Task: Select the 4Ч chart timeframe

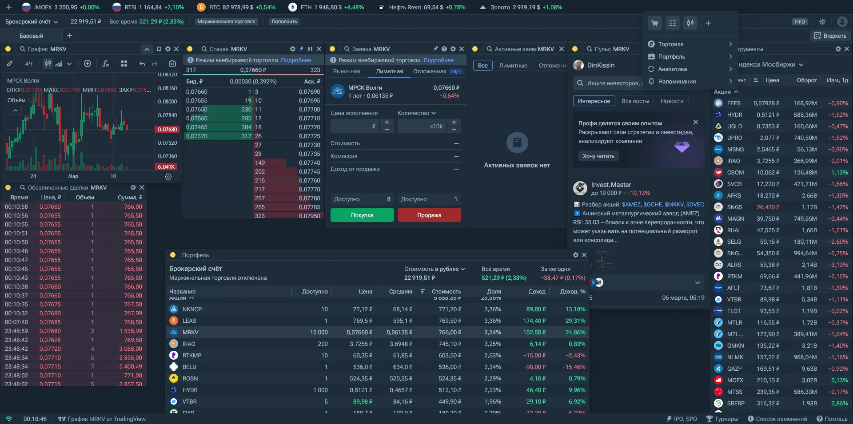Action: [29, 63]
